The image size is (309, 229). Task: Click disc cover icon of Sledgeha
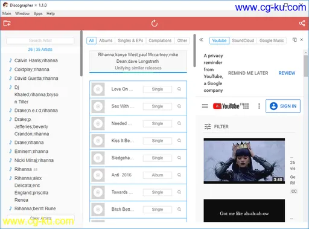pos(98,158)
